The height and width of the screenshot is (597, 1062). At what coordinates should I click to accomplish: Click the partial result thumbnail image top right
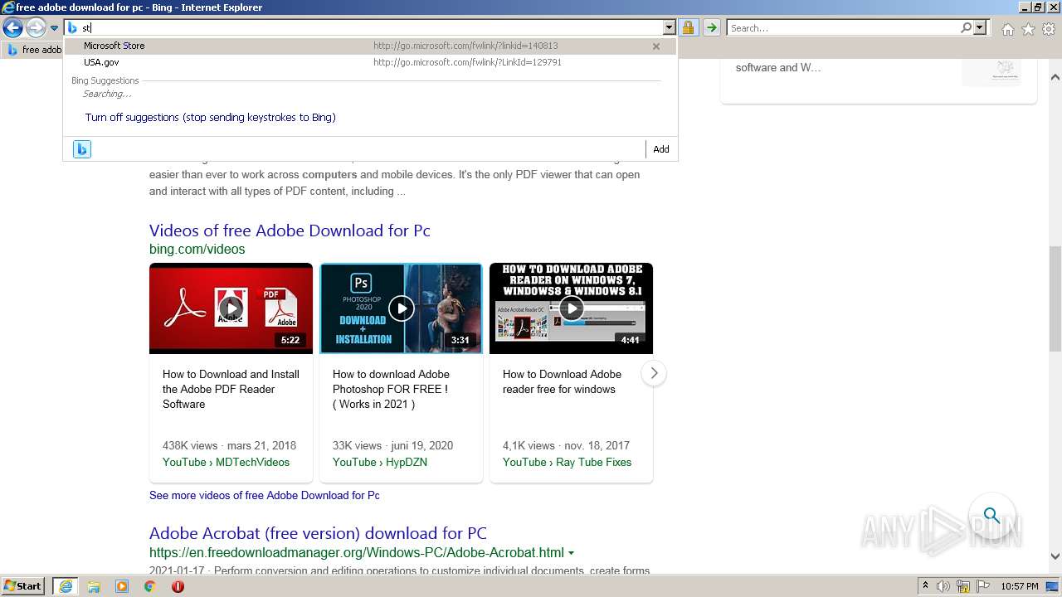tap(991, 71)
